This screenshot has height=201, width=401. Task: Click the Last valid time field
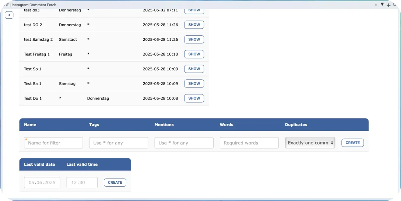point(82,182)
